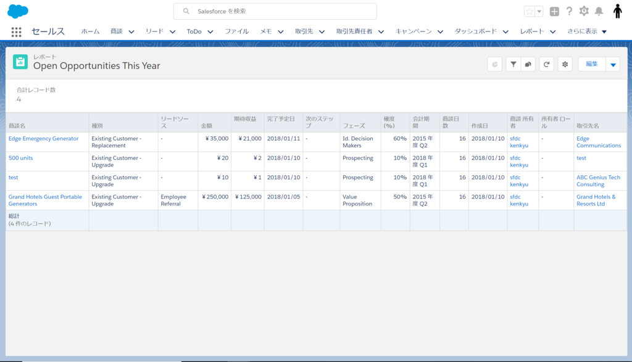Open the App Launcher grid icon
The height and width of the screenshot is (362, 632).
[16, 32]
